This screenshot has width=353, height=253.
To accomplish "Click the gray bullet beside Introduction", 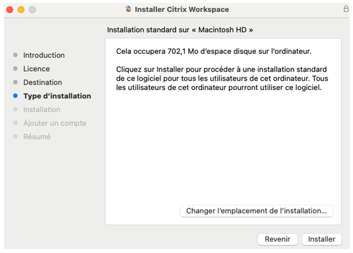I will [x=15, y=55].
